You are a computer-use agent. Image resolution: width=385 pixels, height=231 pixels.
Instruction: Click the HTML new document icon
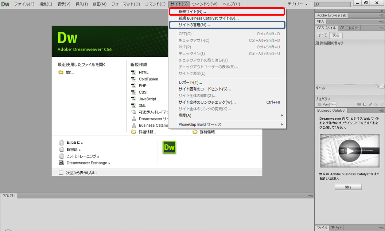click(x=133, y=72)
